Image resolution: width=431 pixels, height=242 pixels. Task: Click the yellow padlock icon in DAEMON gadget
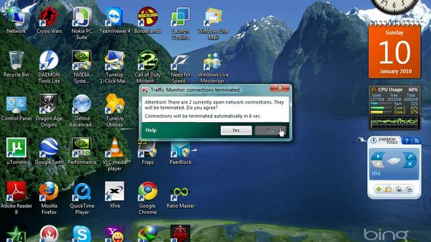389,189
